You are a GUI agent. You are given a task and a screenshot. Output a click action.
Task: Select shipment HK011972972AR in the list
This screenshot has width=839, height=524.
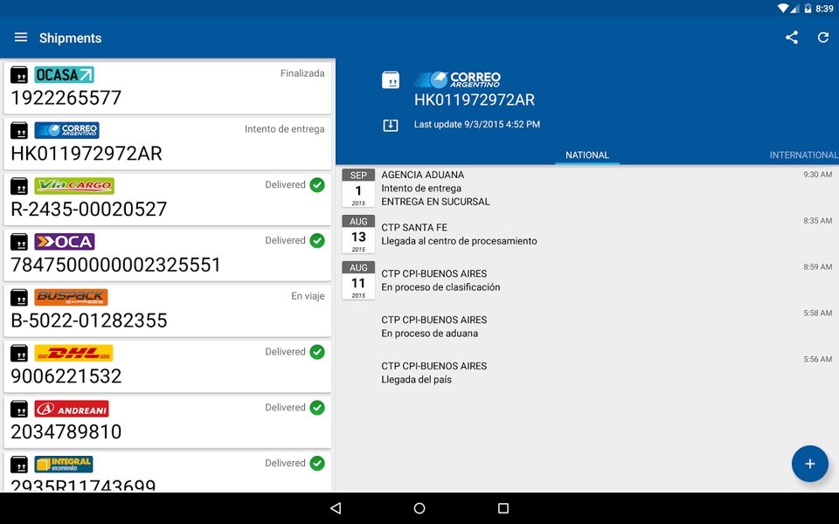click(x=168, y=143)
